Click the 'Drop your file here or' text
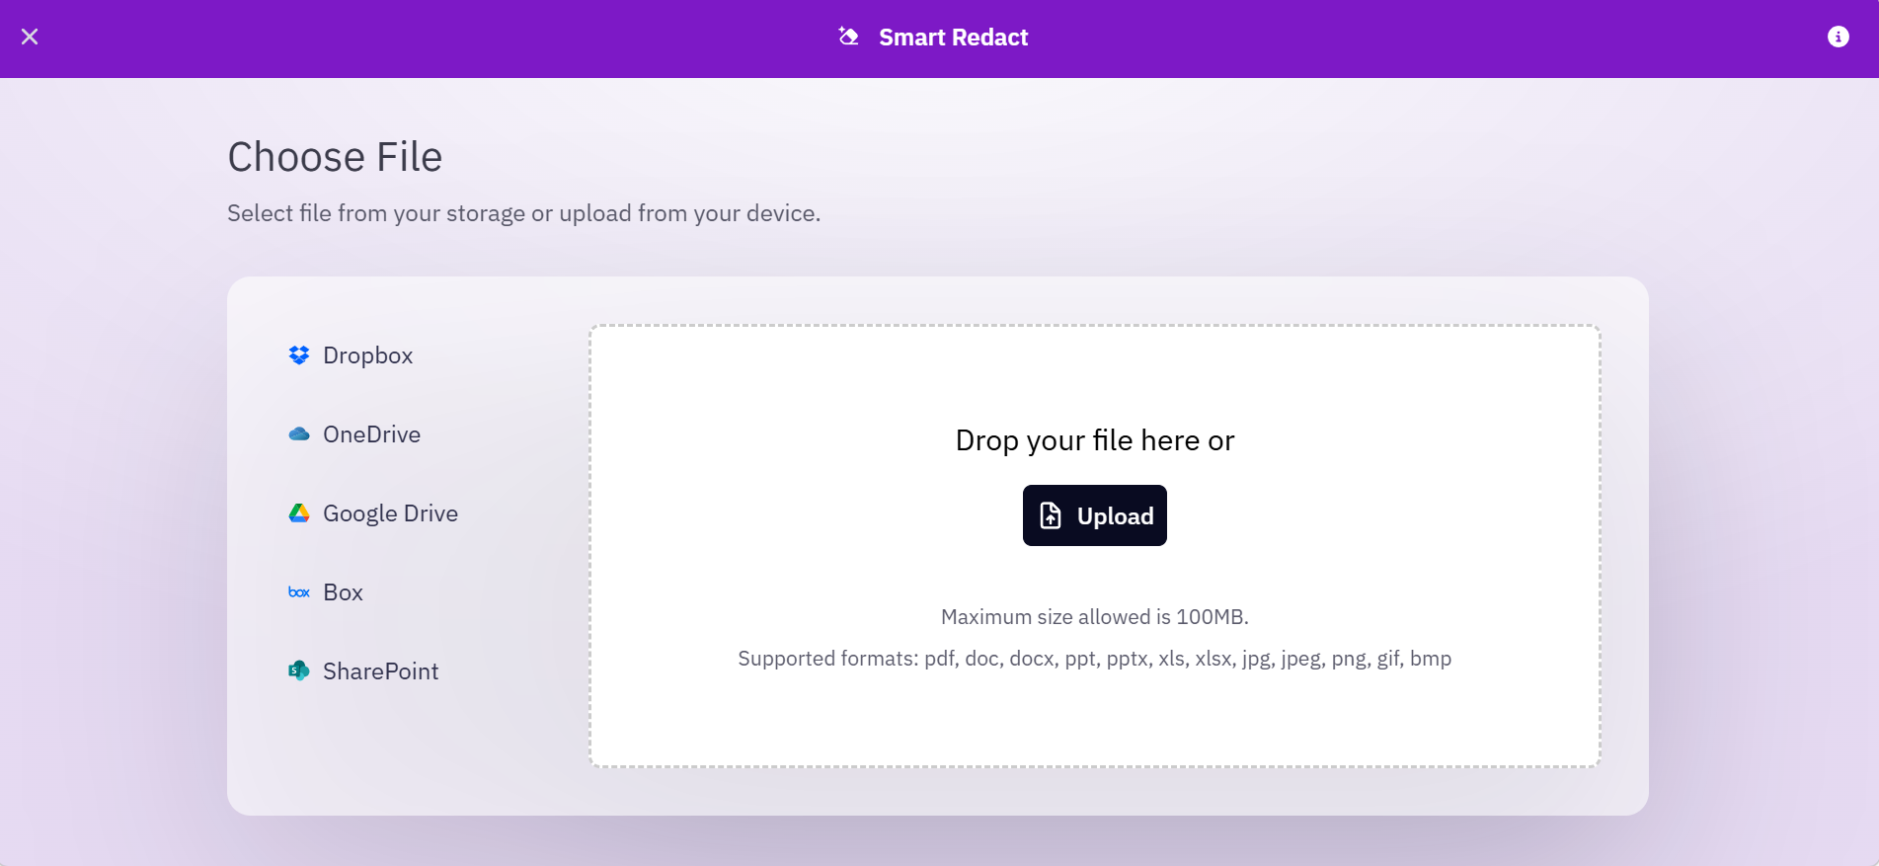 1094,440
